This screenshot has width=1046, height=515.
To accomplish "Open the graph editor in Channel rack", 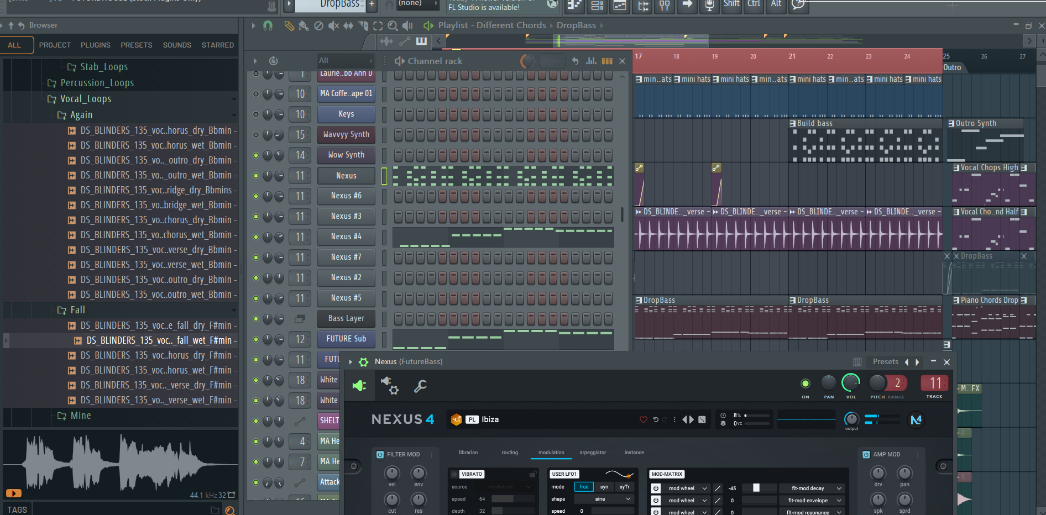I will click(591, 61).
